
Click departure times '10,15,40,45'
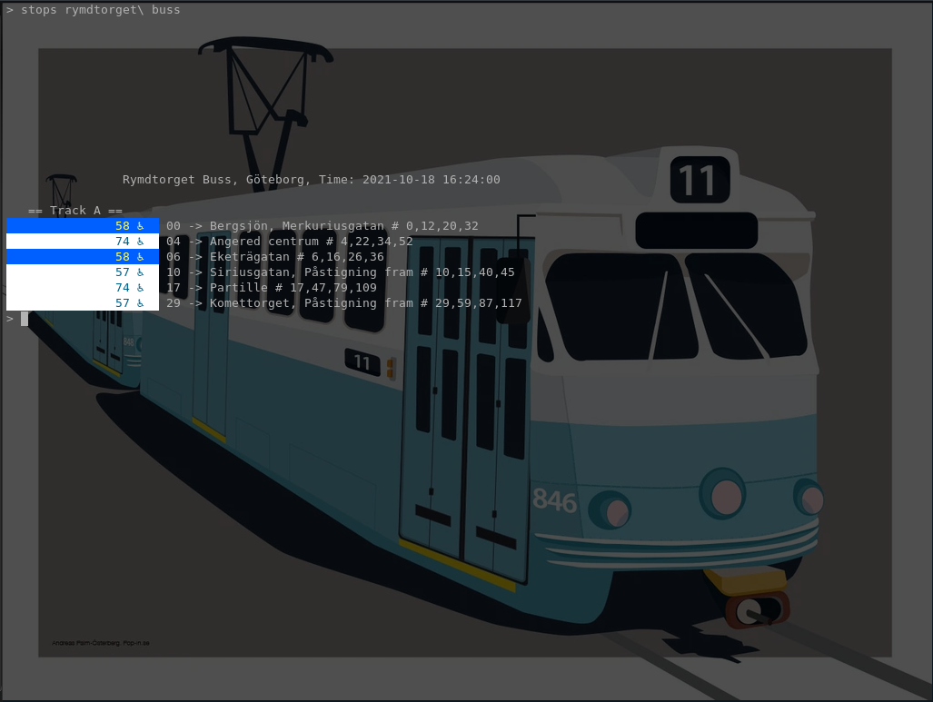click(x=475, y=272)
